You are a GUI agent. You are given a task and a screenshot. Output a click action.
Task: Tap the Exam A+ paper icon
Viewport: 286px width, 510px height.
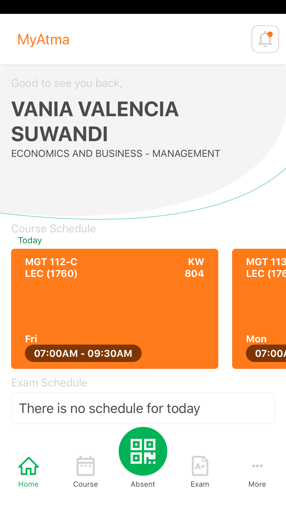click(x=200, y=466)
